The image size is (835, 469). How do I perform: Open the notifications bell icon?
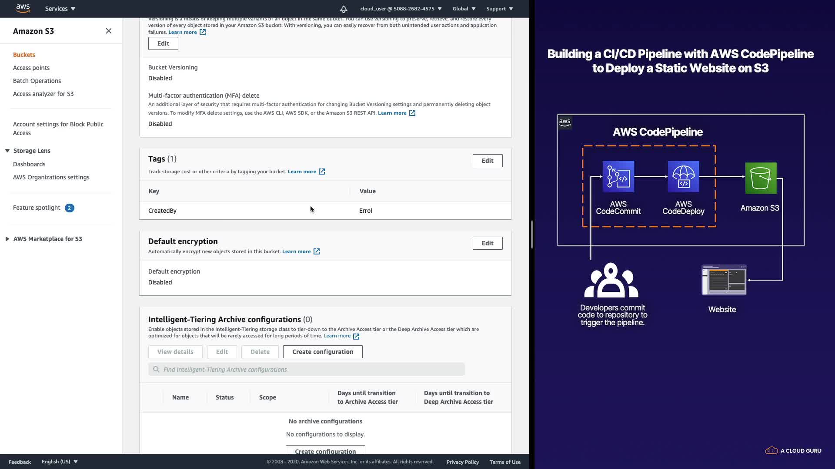coord(344,9)
